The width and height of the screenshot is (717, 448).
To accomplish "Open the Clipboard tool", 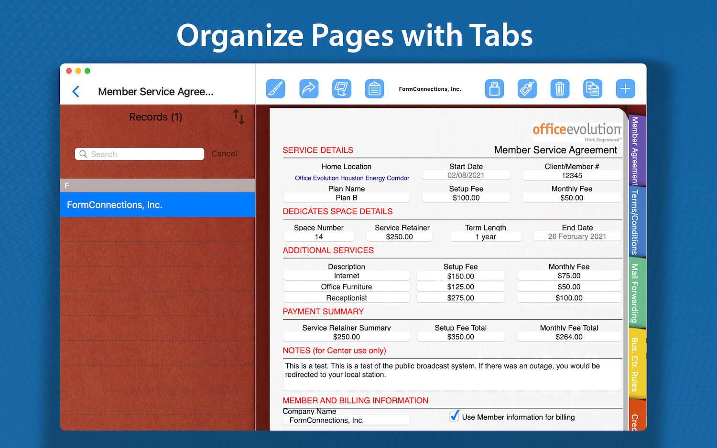I will pos(374,88).
